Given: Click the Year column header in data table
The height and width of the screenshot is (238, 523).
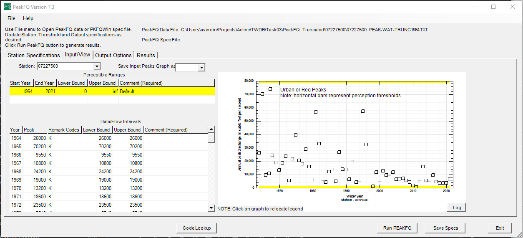Looking at the screenshot, I should click(16, 130).
